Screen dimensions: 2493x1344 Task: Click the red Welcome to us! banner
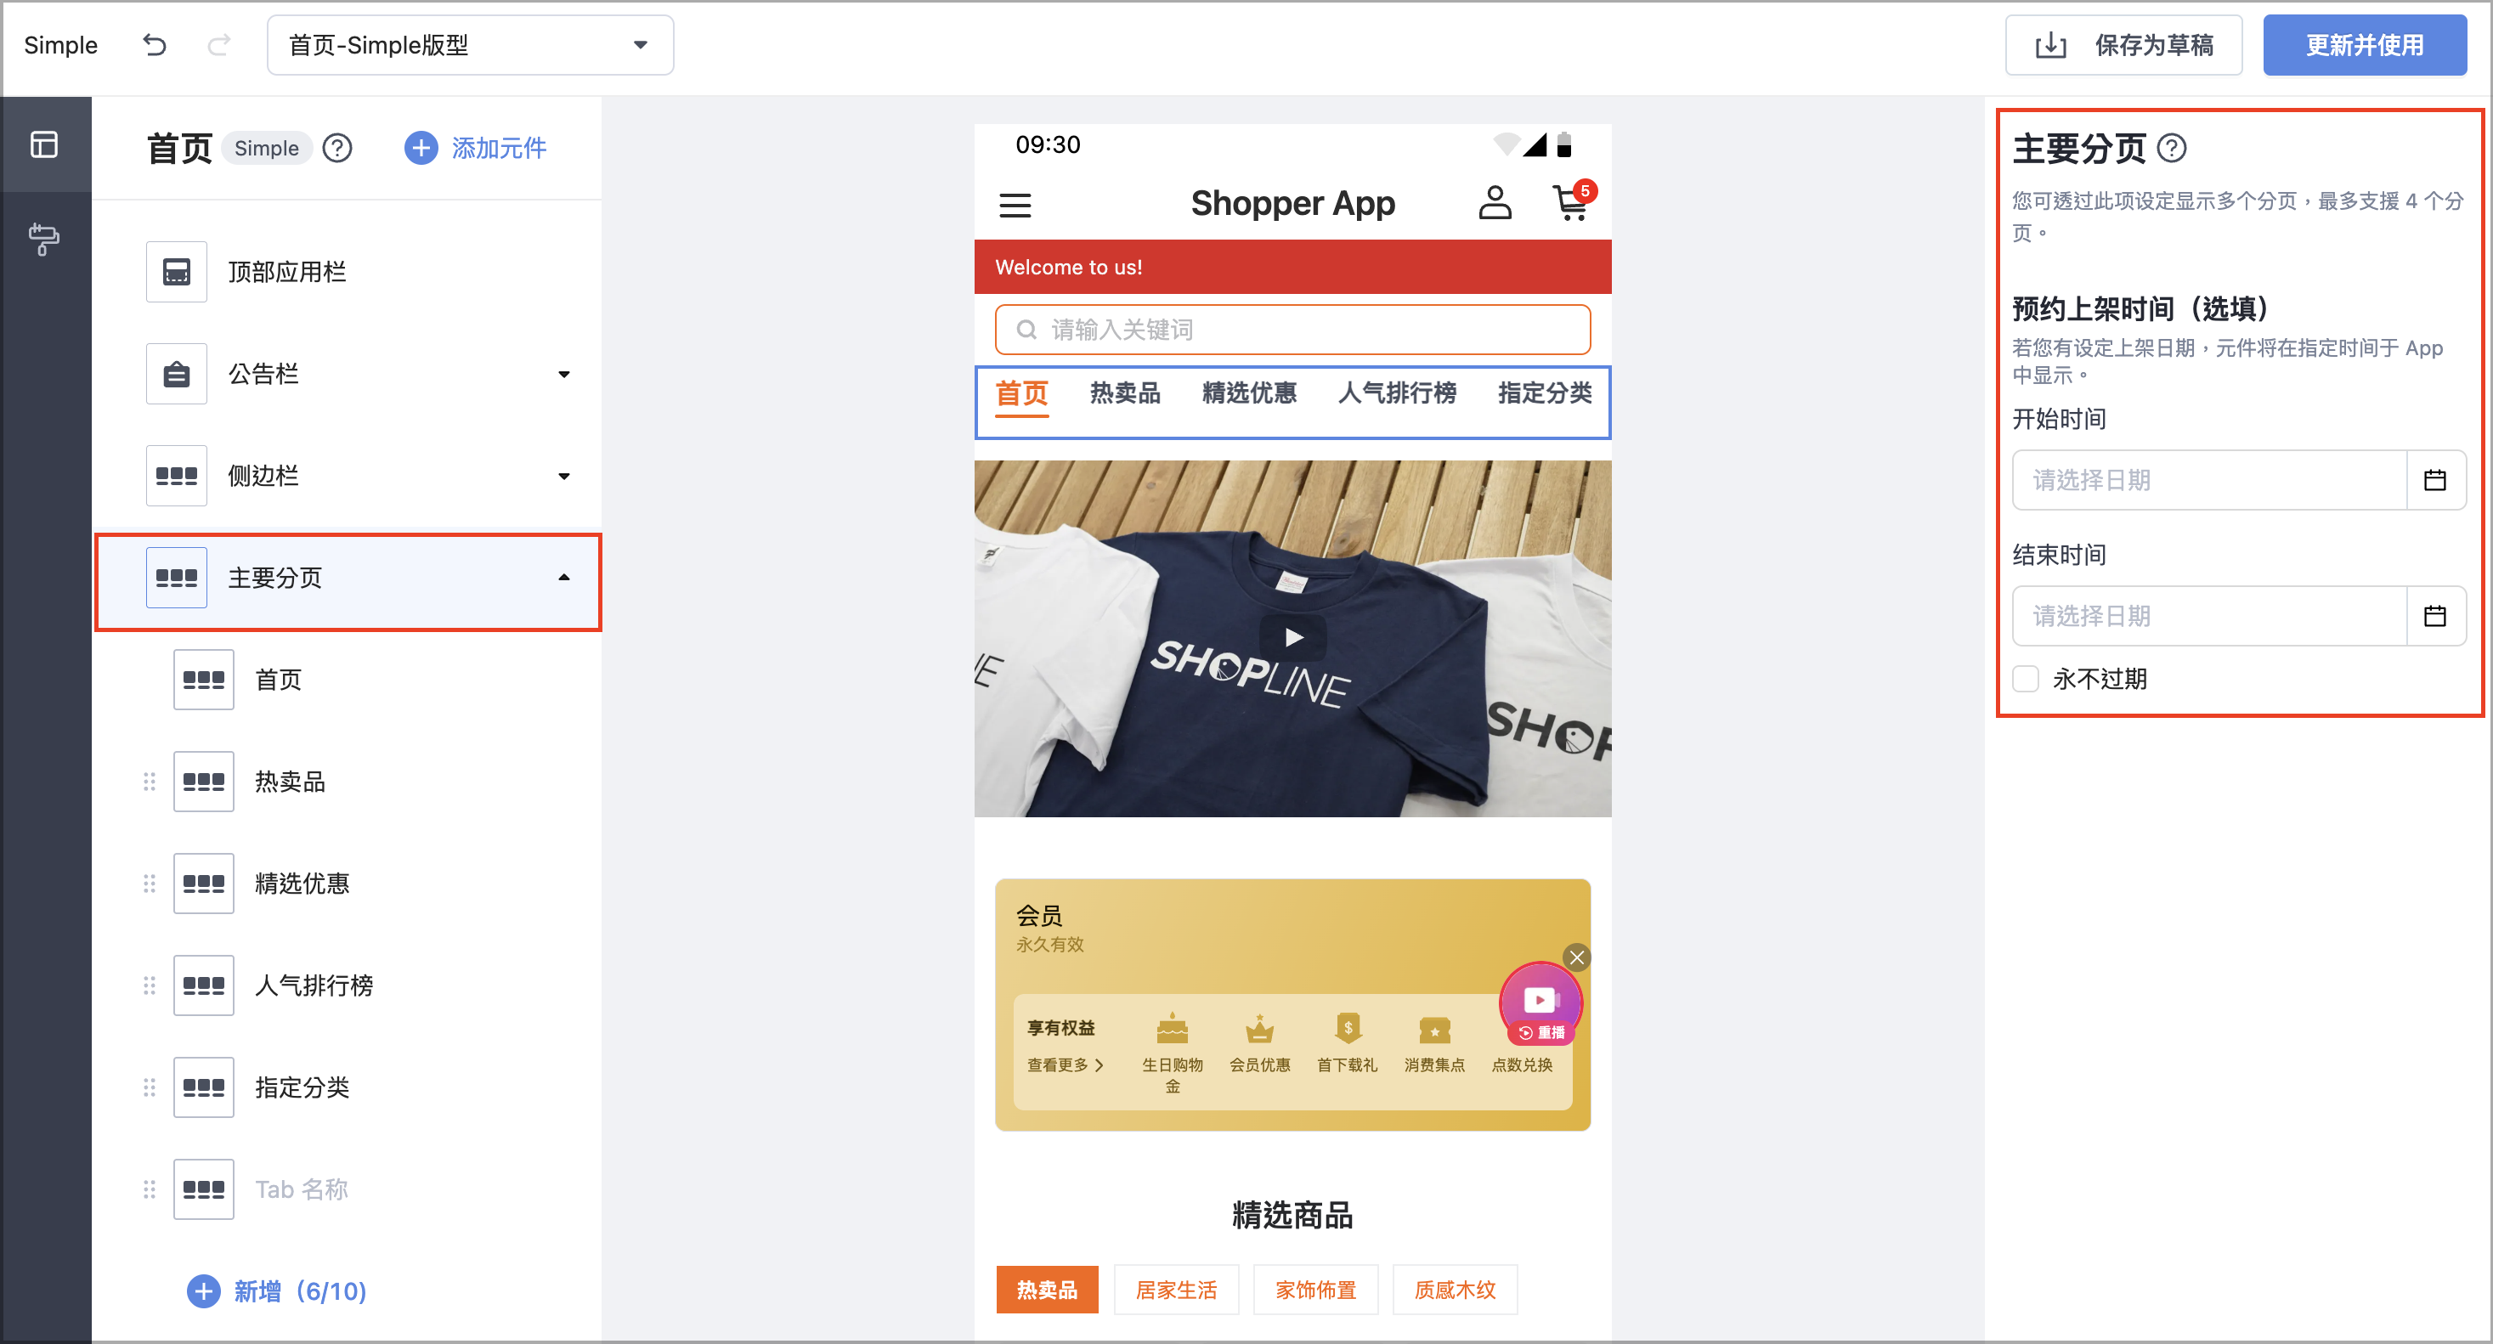coord(1293,267)
